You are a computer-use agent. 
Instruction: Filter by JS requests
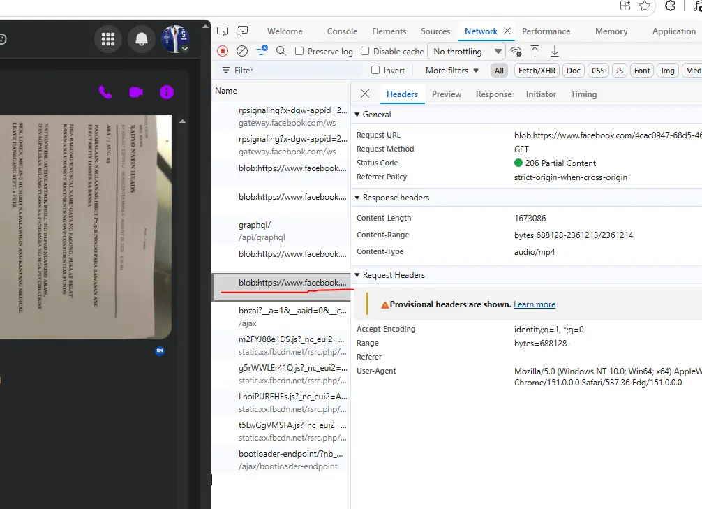click(x=619, y=71)
